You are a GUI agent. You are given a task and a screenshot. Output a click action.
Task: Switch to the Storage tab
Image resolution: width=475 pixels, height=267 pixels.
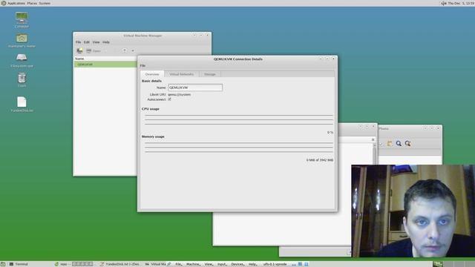209,74
